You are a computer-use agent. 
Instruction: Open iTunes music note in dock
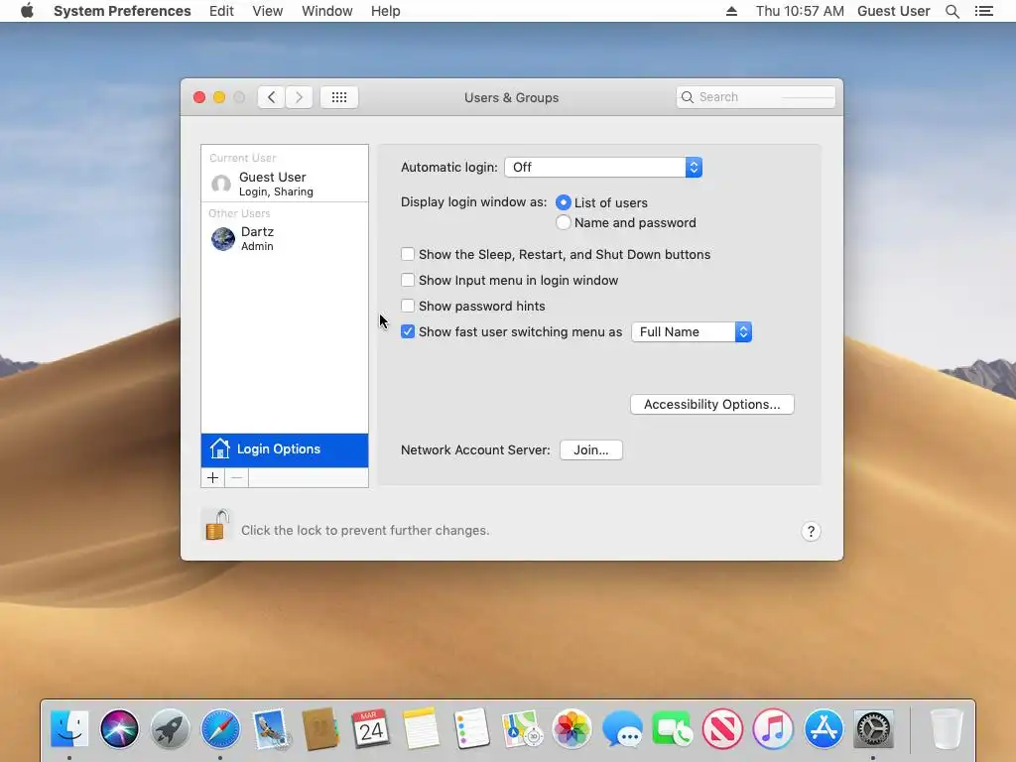(773, 728)
